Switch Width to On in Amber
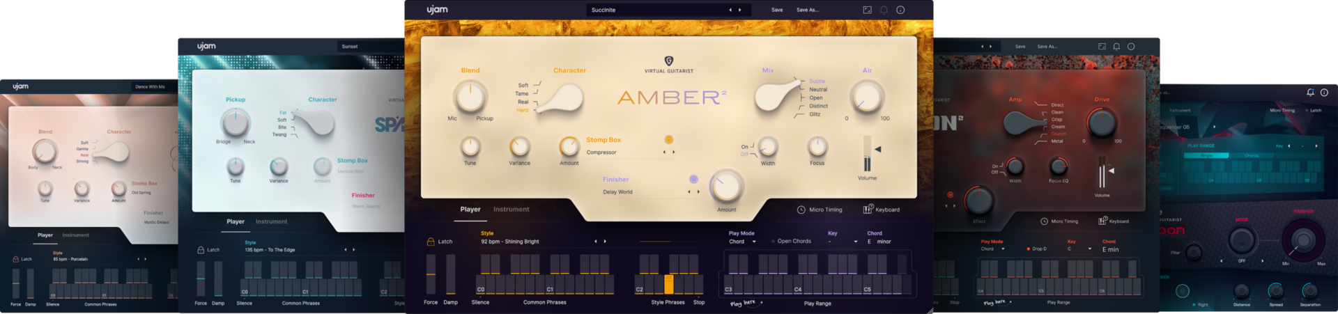Screen dimensions: 1338x314 744,147
